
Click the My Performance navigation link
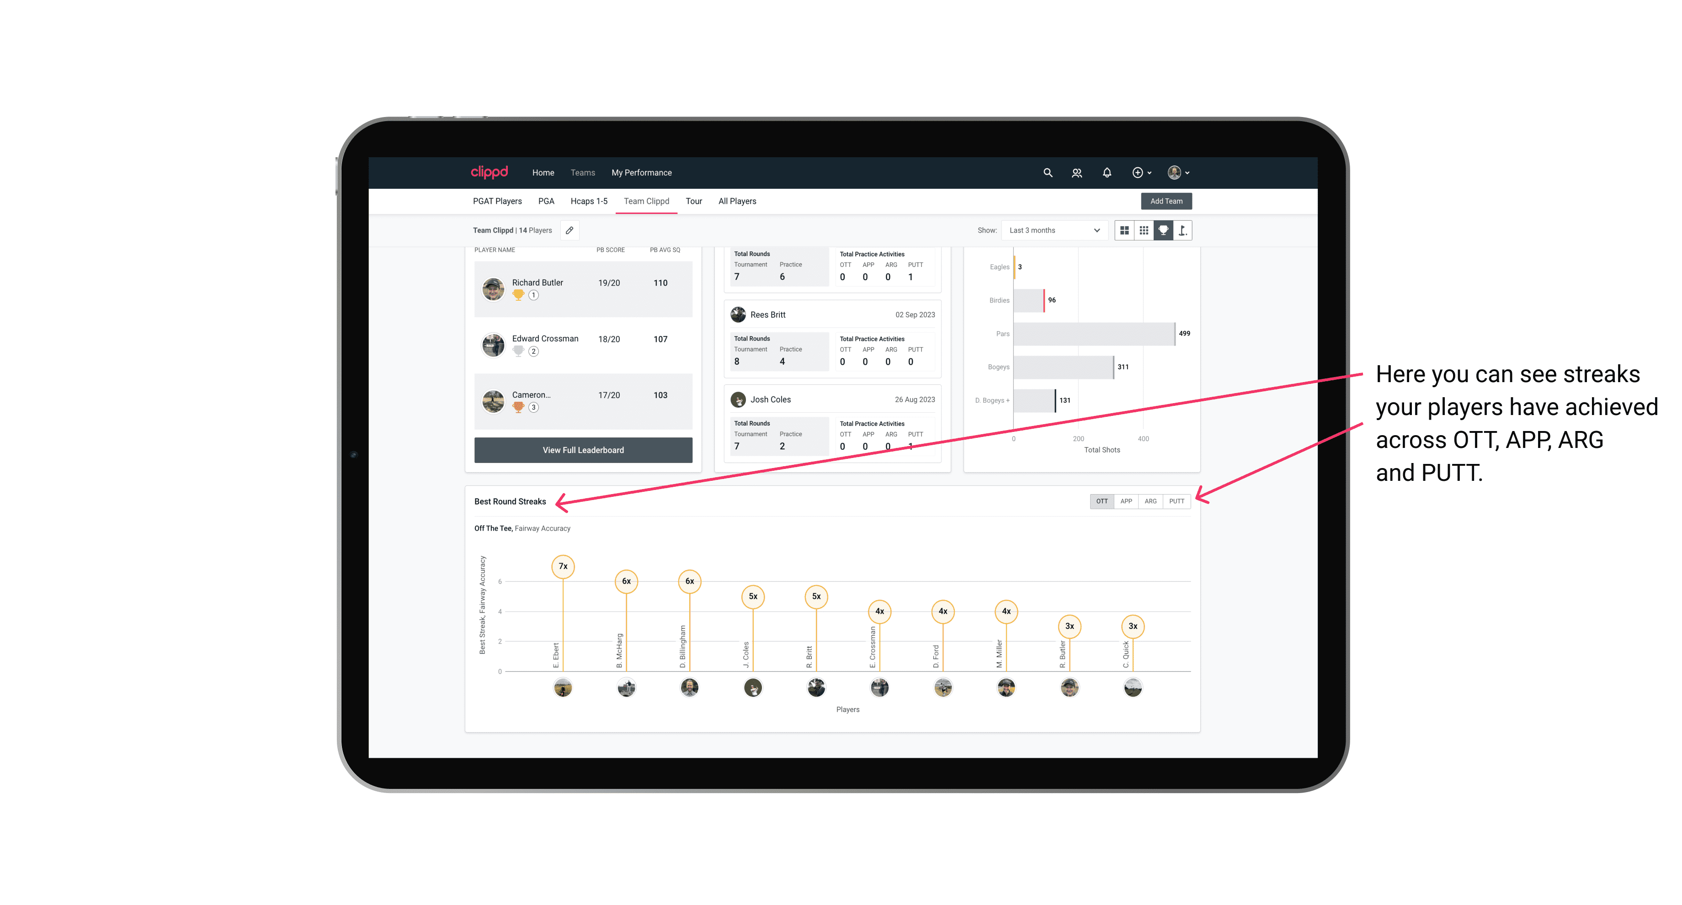[x=642, y=173]
